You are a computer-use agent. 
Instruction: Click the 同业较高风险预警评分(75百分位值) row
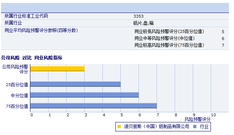click(179, 45)
